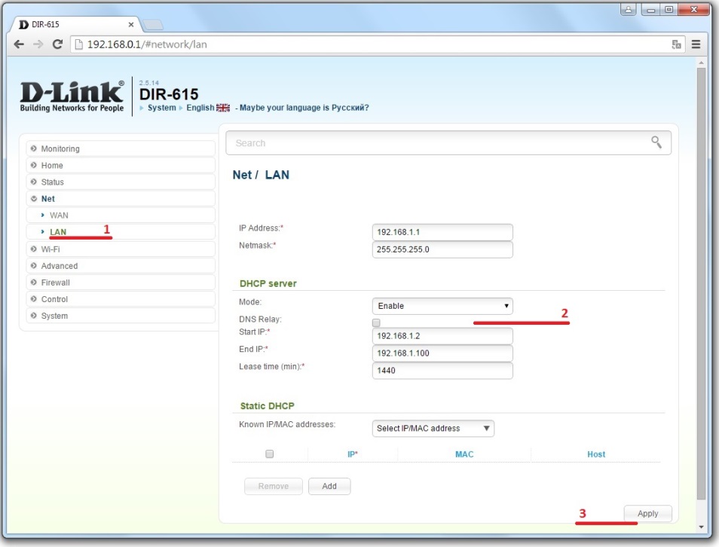Open the DHCP Mode dropdown
This screenshot has height=547, width=719.
click(442, 306)
